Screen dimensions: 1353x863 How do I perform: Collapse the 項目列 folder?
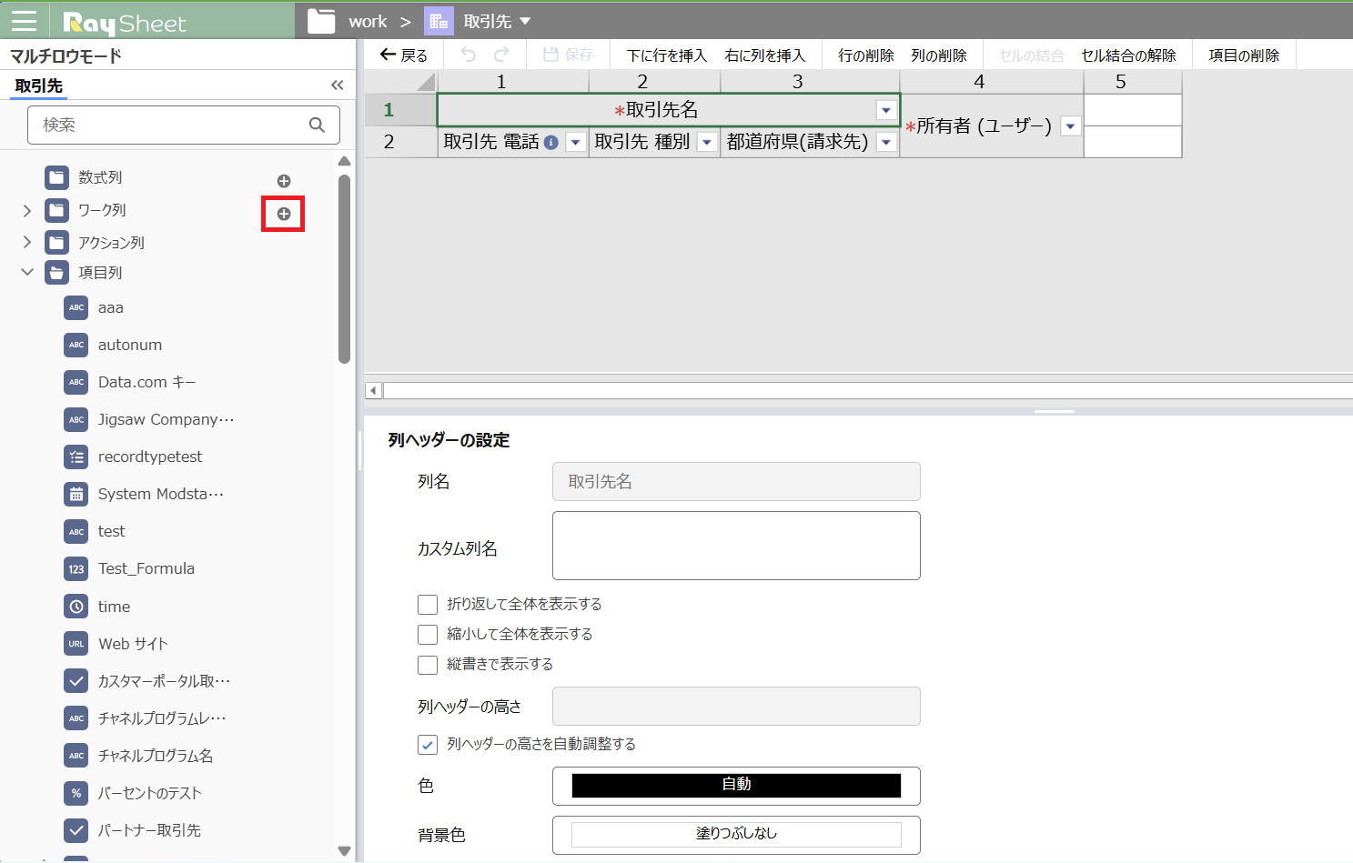27,272
